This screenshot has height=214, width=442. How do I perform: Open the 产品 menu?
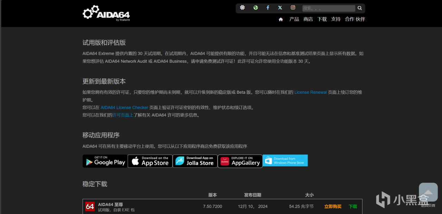tap(294, 19)
